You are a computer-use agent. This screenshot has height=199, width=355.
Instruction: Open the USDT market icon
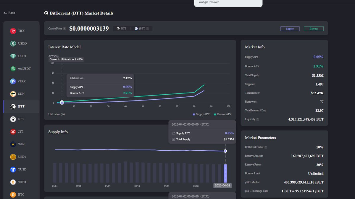click(13, 56)
